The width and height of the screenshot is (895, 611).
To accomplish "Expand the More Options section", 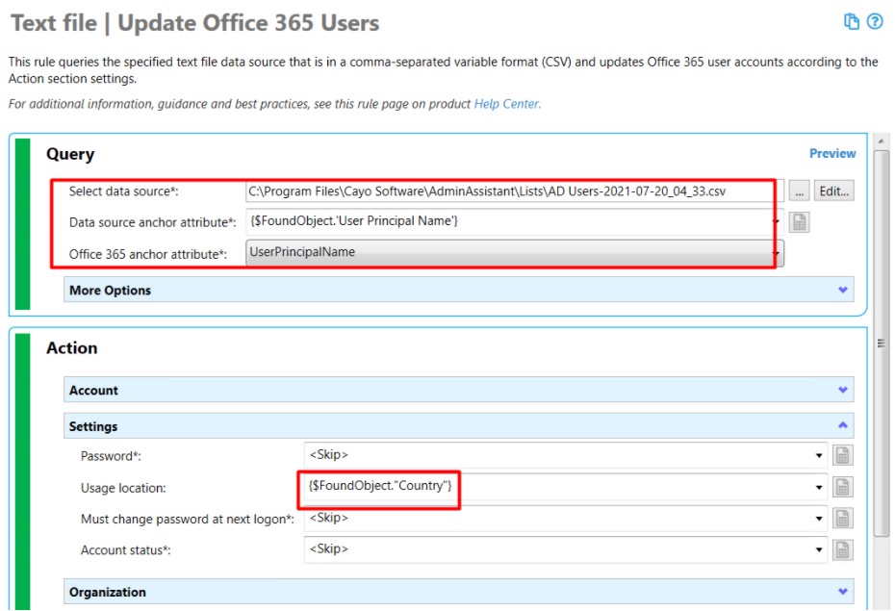I will 458,290.
